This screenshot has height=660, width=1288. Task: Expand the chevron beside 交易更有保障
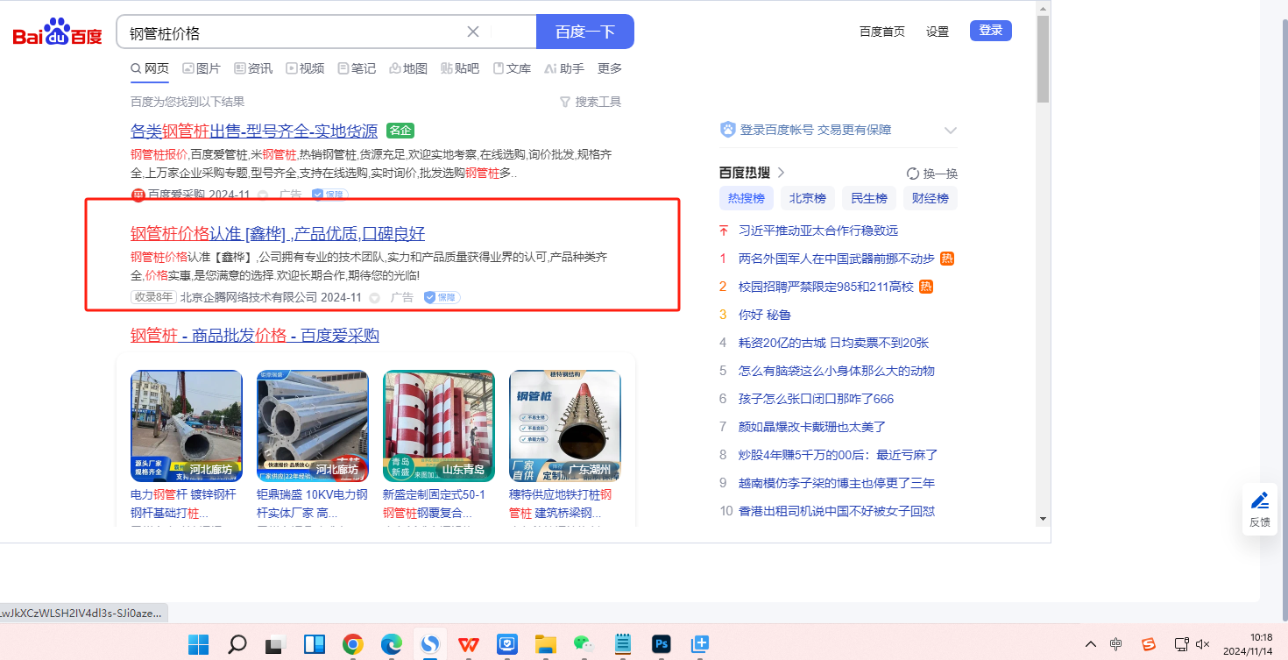click(951, 130)
